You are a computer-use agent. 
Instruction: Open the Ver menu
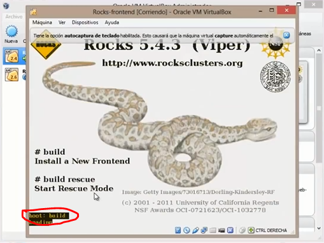[x=62, y=22]
